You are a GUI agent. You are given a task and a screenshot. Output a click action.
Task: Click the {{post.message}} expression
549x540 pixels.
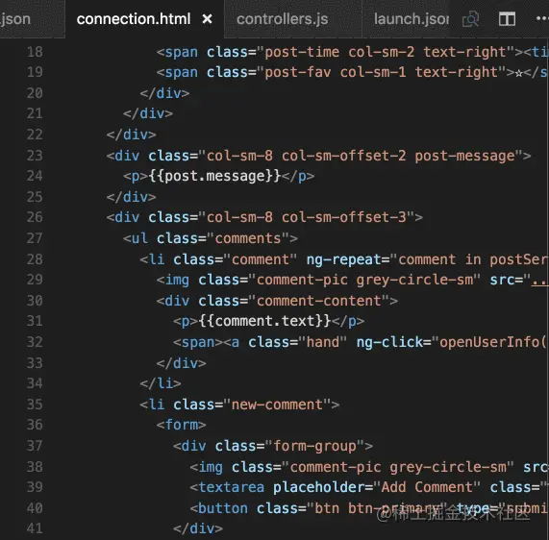(x=214, y=176)
